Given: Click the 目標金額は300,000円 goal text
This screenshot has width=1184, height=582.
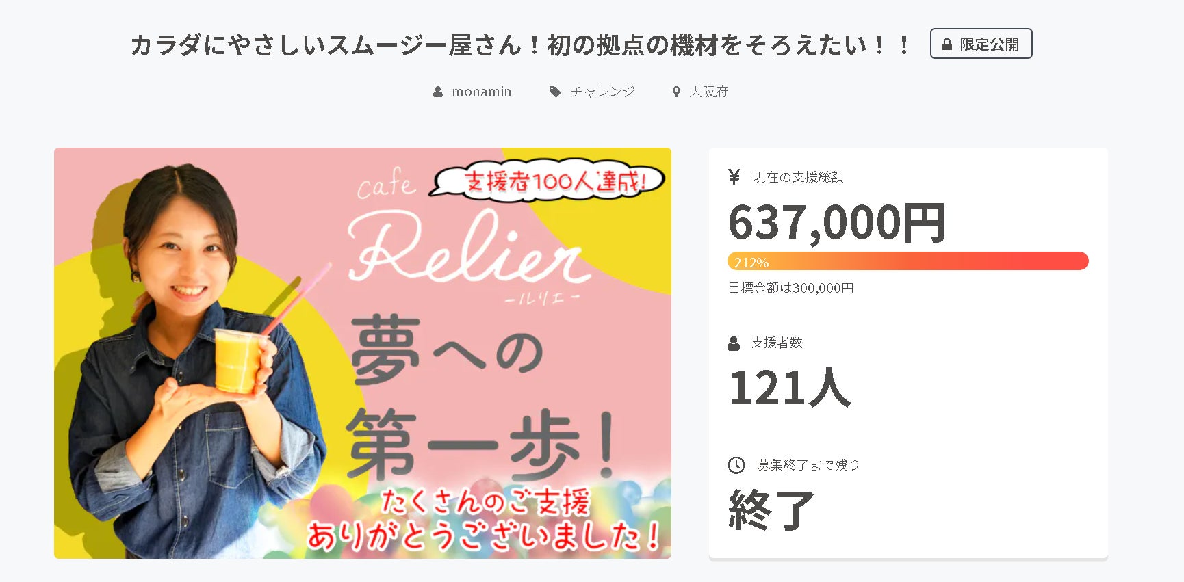Looking at the screenshot, I should coord(790,288).
